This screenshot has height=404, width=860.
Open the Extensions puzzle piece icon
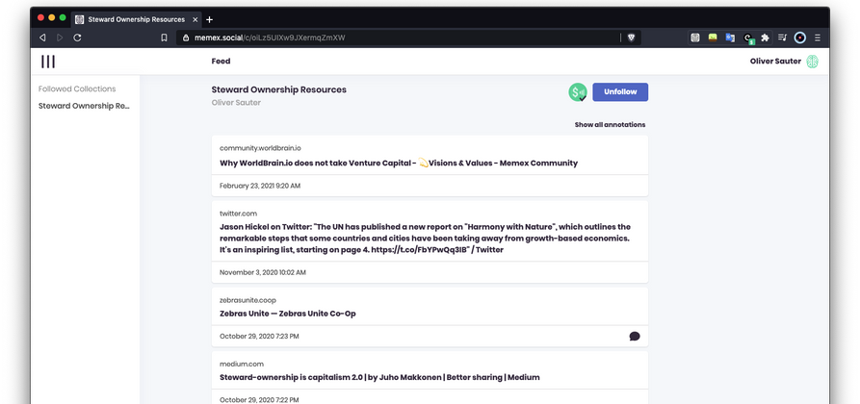(765, 38)
